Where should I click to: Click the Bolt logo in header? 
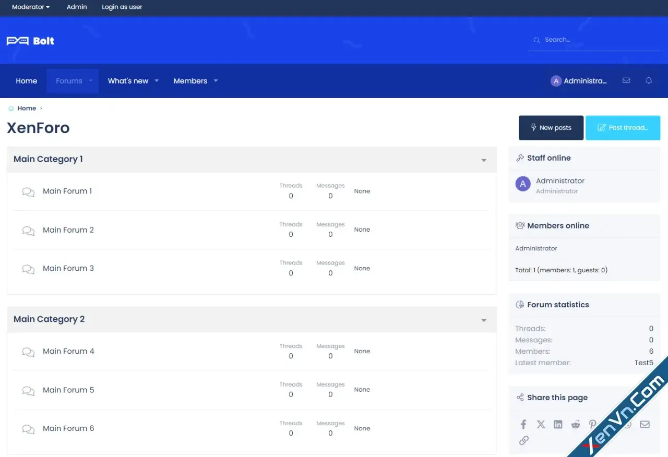[30, 41]
